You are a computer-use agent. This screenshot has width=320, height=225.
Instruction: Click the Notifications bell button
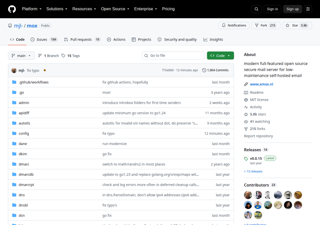234,25
